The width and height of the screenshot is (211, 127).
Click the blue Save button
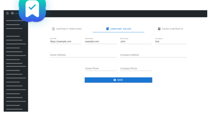(119, 80)
